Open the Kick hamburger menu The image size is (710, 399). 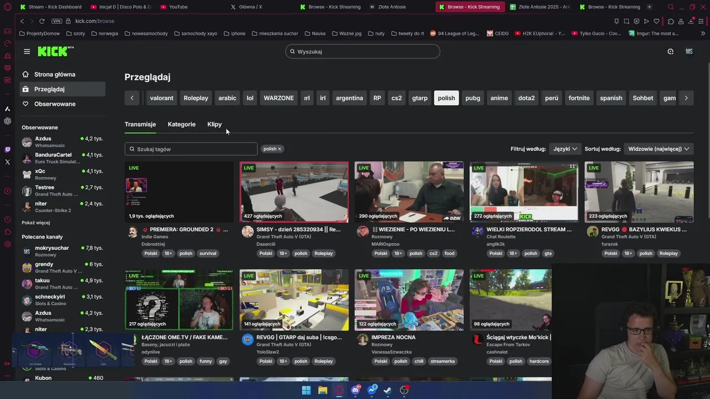tap(27, 52)
